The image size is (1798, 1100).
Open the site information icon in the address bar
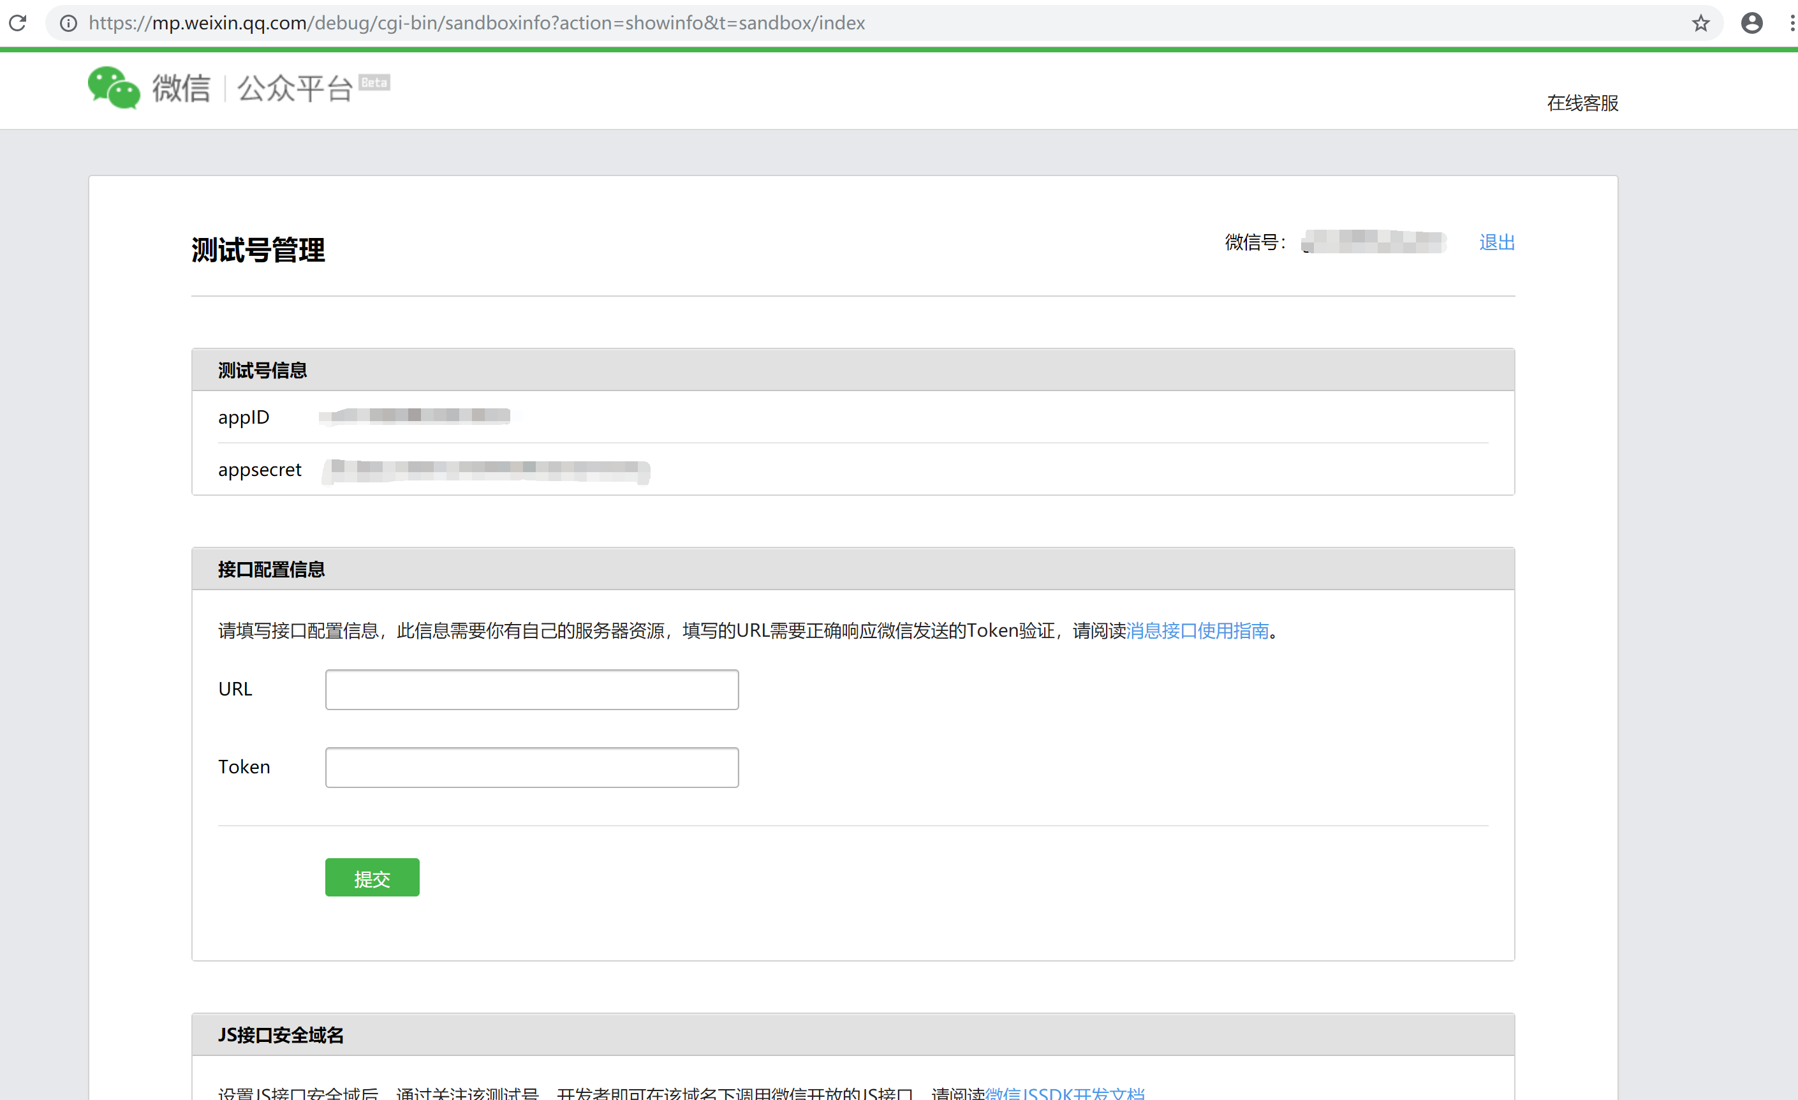68,24
